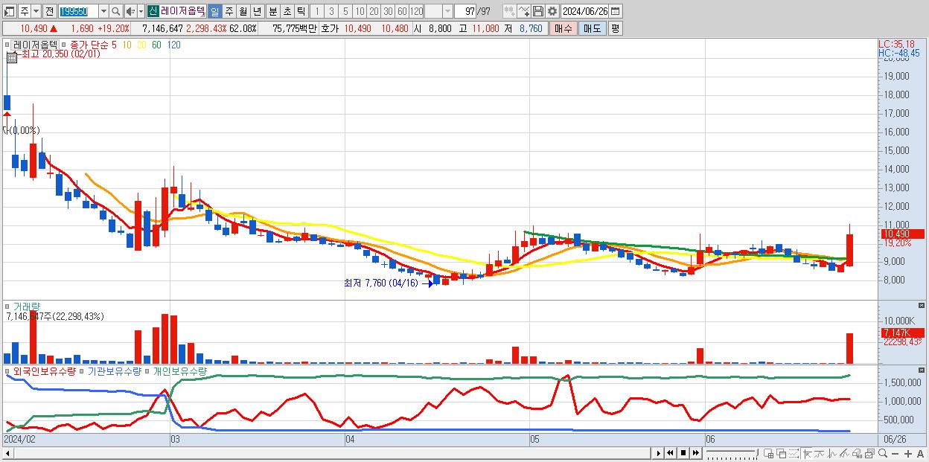Viewport: 929px width, 462px height.
Task: Click the stop button in chart playback
Action: click(x=683, y=453)
